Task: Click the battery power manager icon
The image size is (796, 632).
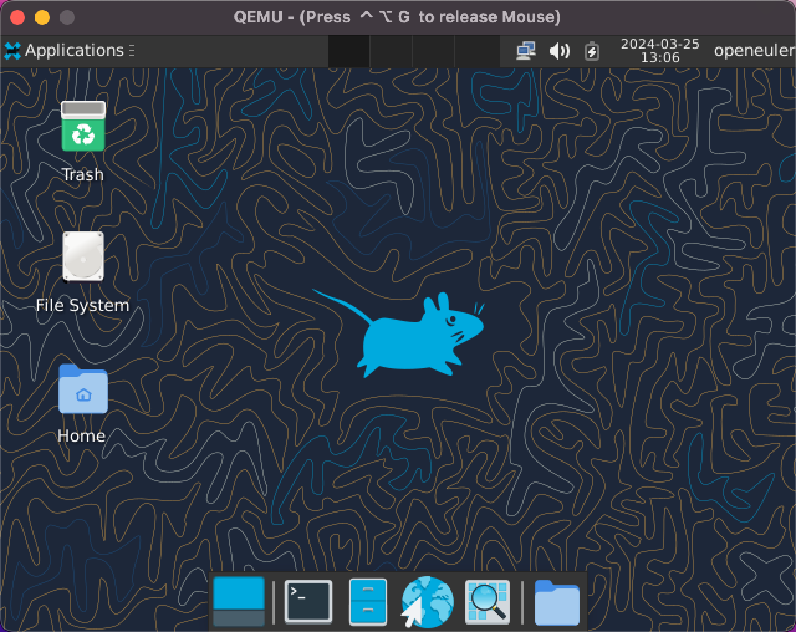Action: pos(592,51)
